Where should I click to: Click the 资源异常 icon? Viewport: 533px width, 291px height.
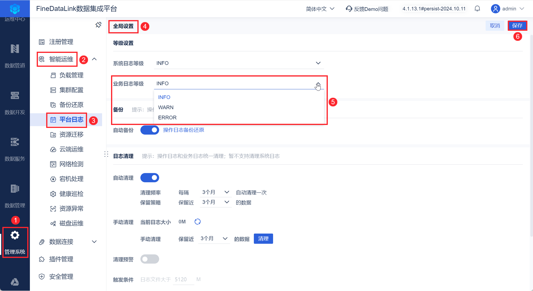pos(53,209)
